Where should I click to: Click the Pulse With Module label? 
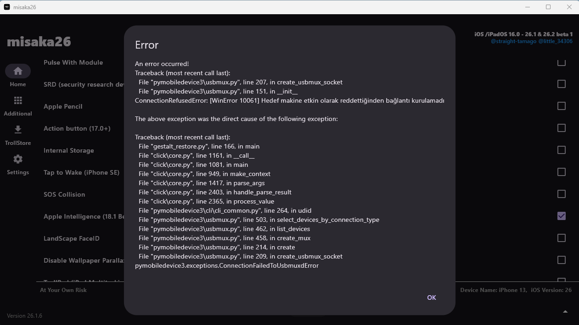(x=73, y=62)
